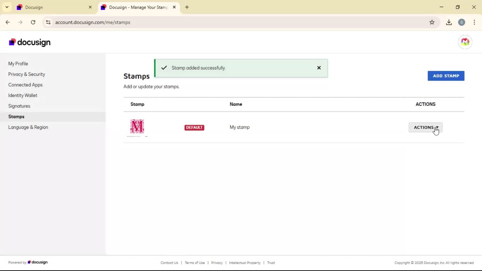This screenshot has width=482, height=271.
Task: Open Language & Region settings
Action: click(28, 127)
